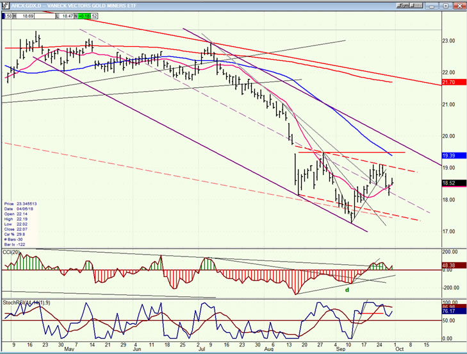Viewport: 467px width, 354px height.
Task: Click the red 21.70 price axis label
Action: (x=454, y=82)
